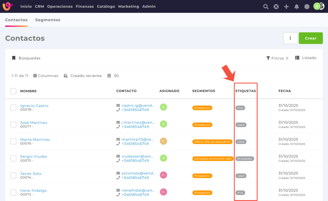
Task: Open the Finanzas menu
Action: (85, 6)
